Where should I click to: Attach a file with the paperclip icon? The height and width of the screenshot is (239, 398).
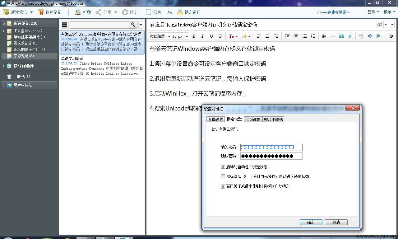[350, 36]
